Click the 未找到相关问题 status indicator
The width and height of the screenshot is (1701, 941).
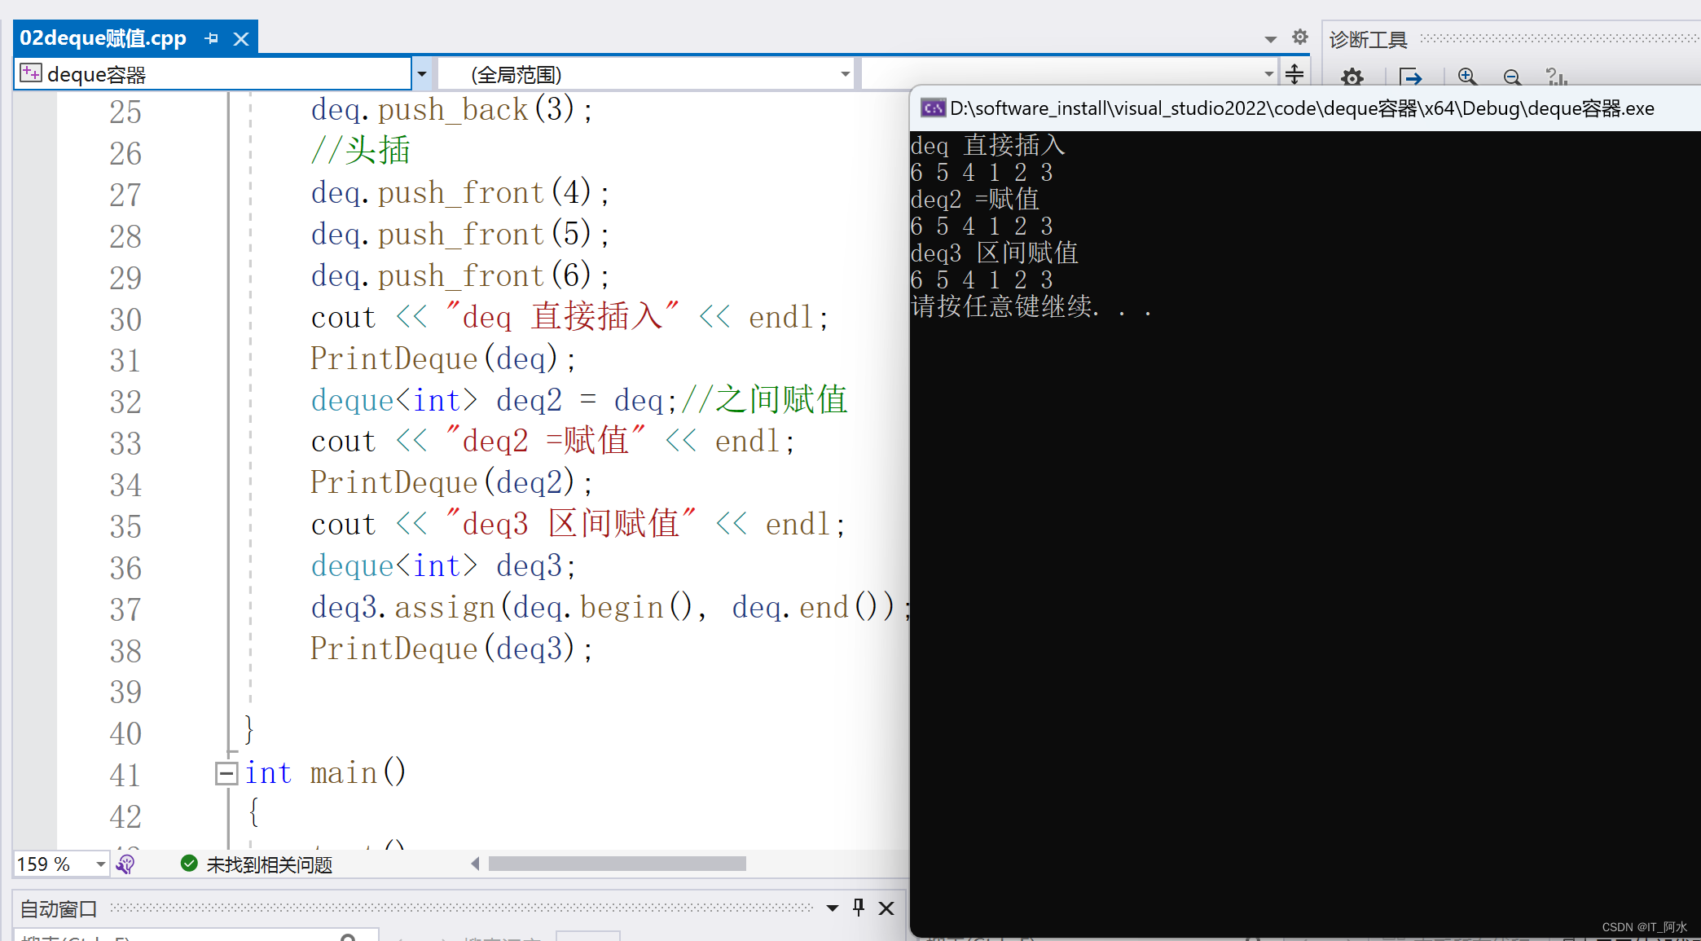pos(257,864)
